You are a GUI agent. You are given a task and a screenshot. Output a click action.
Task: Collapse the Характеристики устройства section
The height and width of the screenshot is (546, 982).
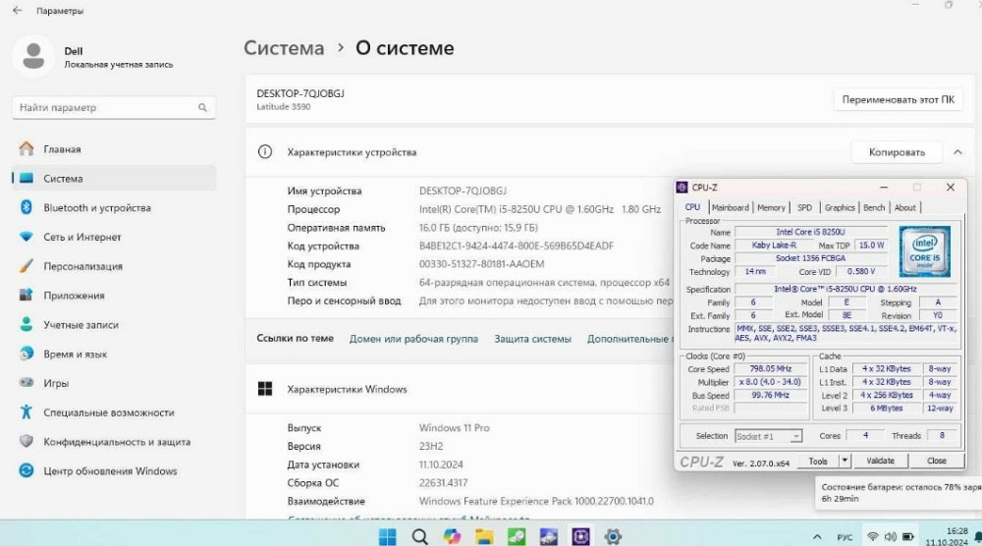point(957,152)
